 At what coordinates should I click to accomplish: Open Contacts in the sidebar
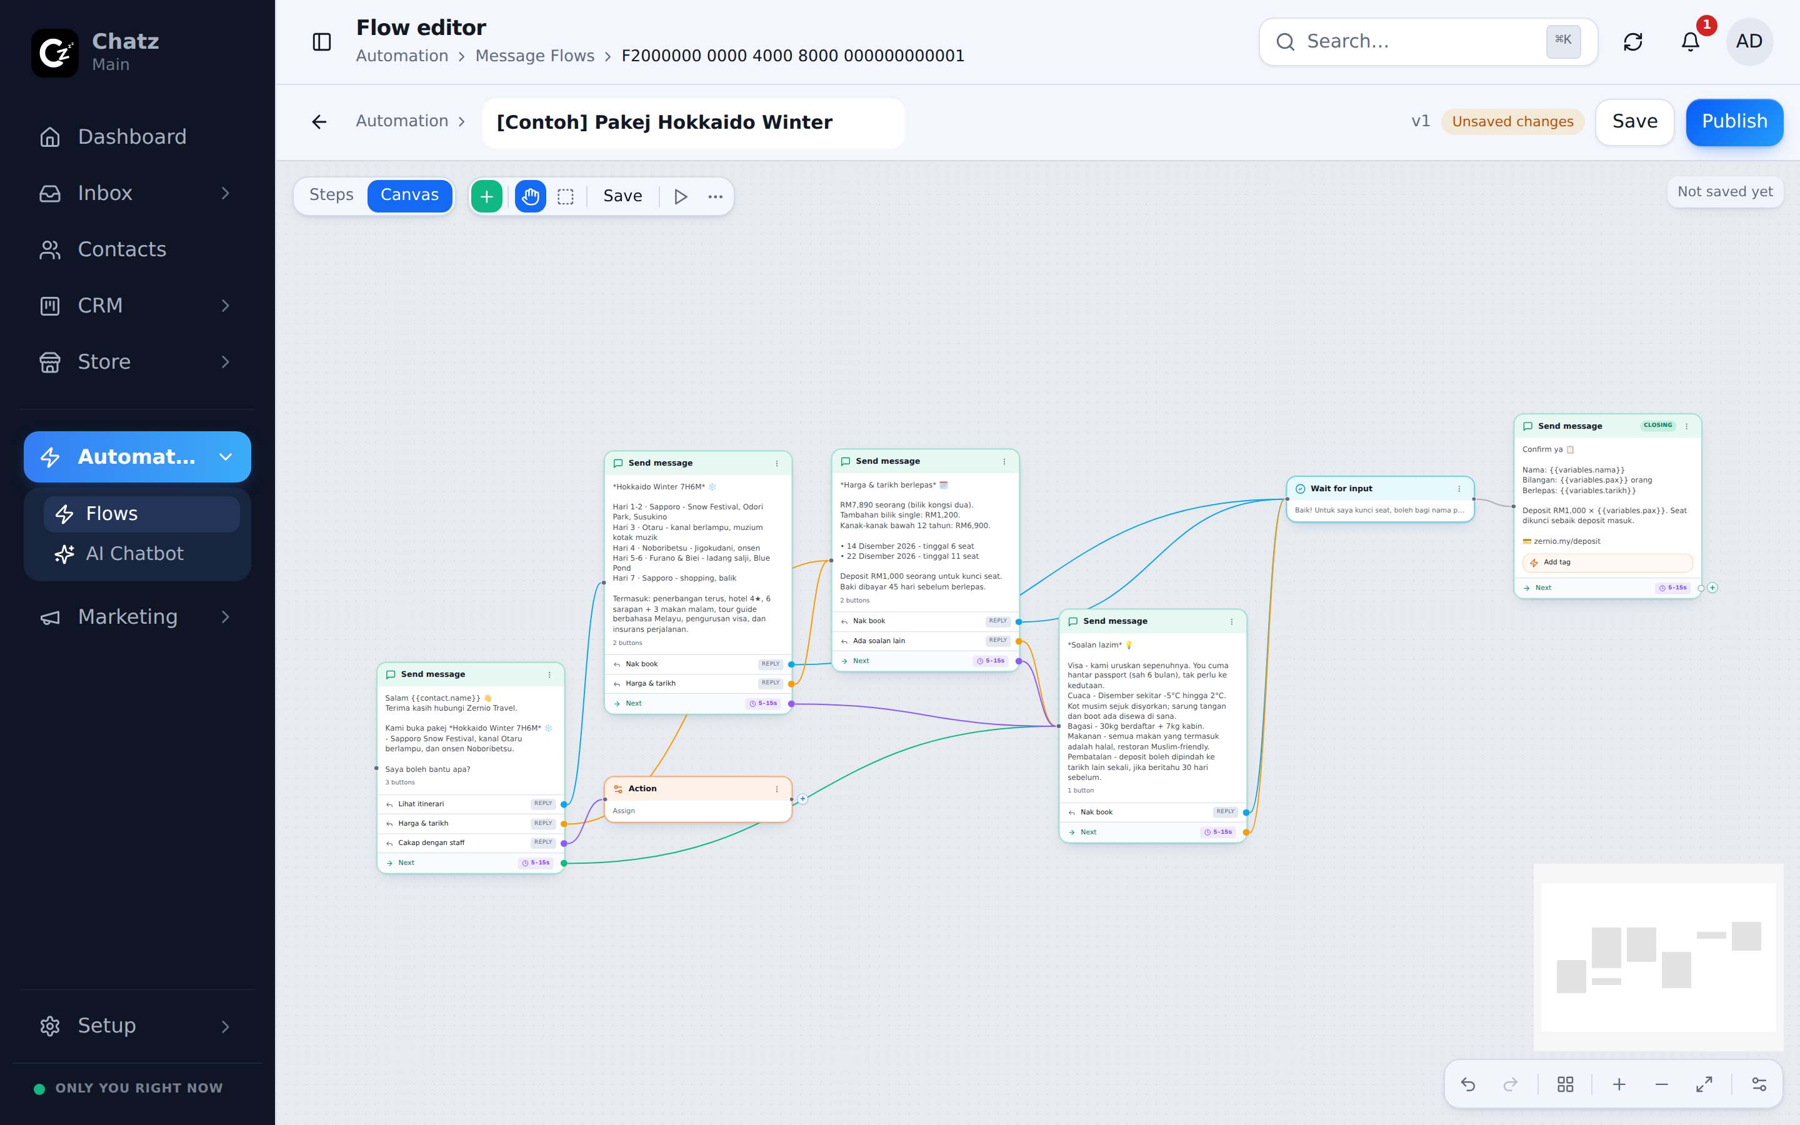pyautogui.click(x=137, y=249)
